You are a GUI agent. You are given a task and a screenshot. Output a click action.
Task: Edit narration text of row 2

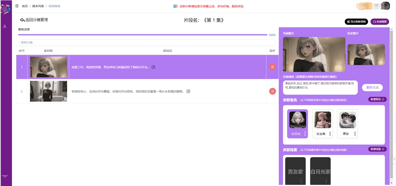(x=188, y=91)
